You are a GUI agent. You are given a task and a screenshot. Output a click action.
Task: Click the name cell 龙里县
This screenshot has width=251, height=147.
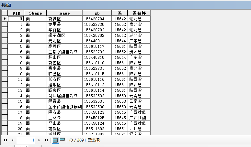[x=64, y=24]
